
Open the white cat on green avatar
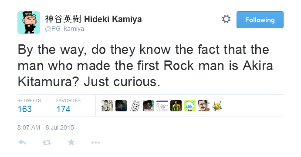click(190, 106)
